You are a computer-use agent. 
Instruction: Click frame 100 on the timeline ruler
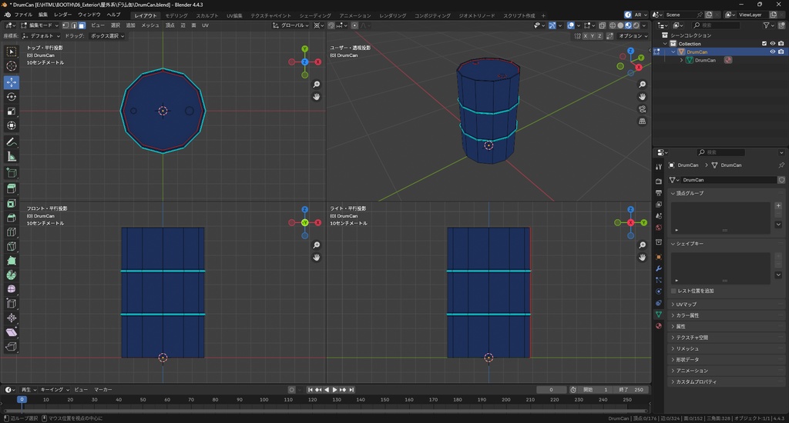tap(263, 400)
